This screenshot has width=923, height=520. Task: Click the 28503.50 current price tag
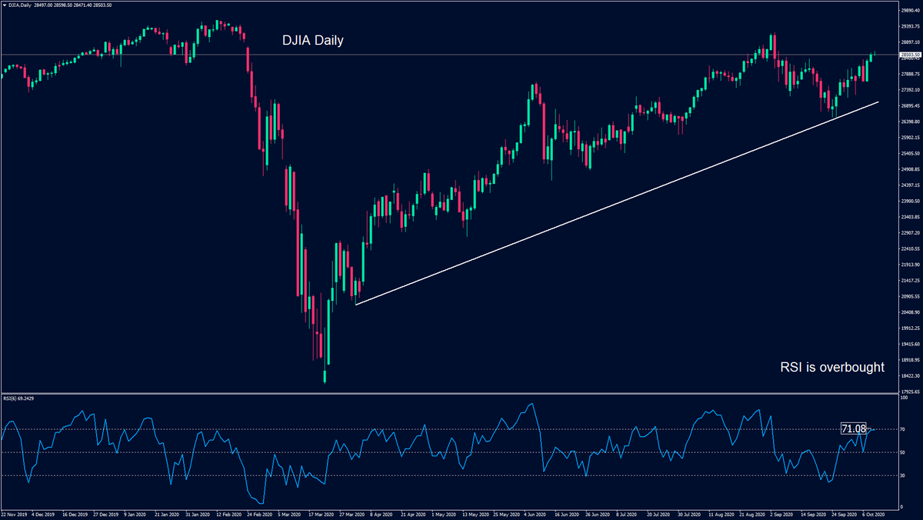pyautogui.click(x=909, y=55)
